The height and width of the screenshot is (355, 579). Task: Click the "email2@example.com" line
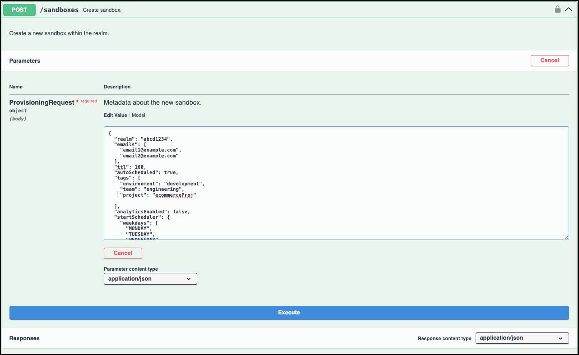tap(149, 156)
